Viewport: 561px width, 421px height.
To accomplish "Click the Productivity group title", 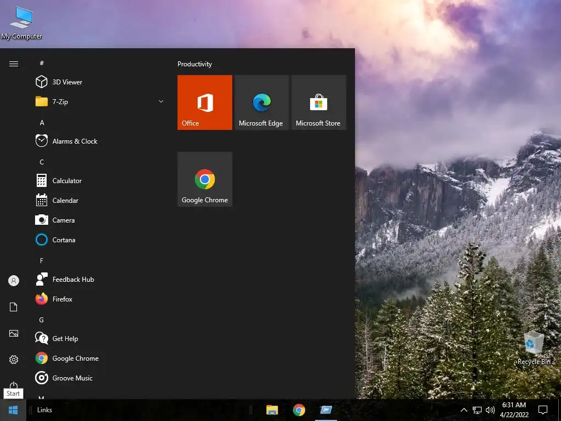I will (x=194, y=64).
